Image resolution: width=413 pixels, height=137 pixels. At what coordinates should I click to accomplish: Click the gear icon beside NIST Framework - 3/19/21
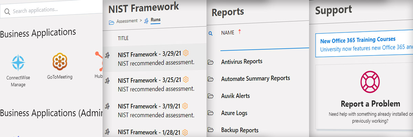[185, 106]
